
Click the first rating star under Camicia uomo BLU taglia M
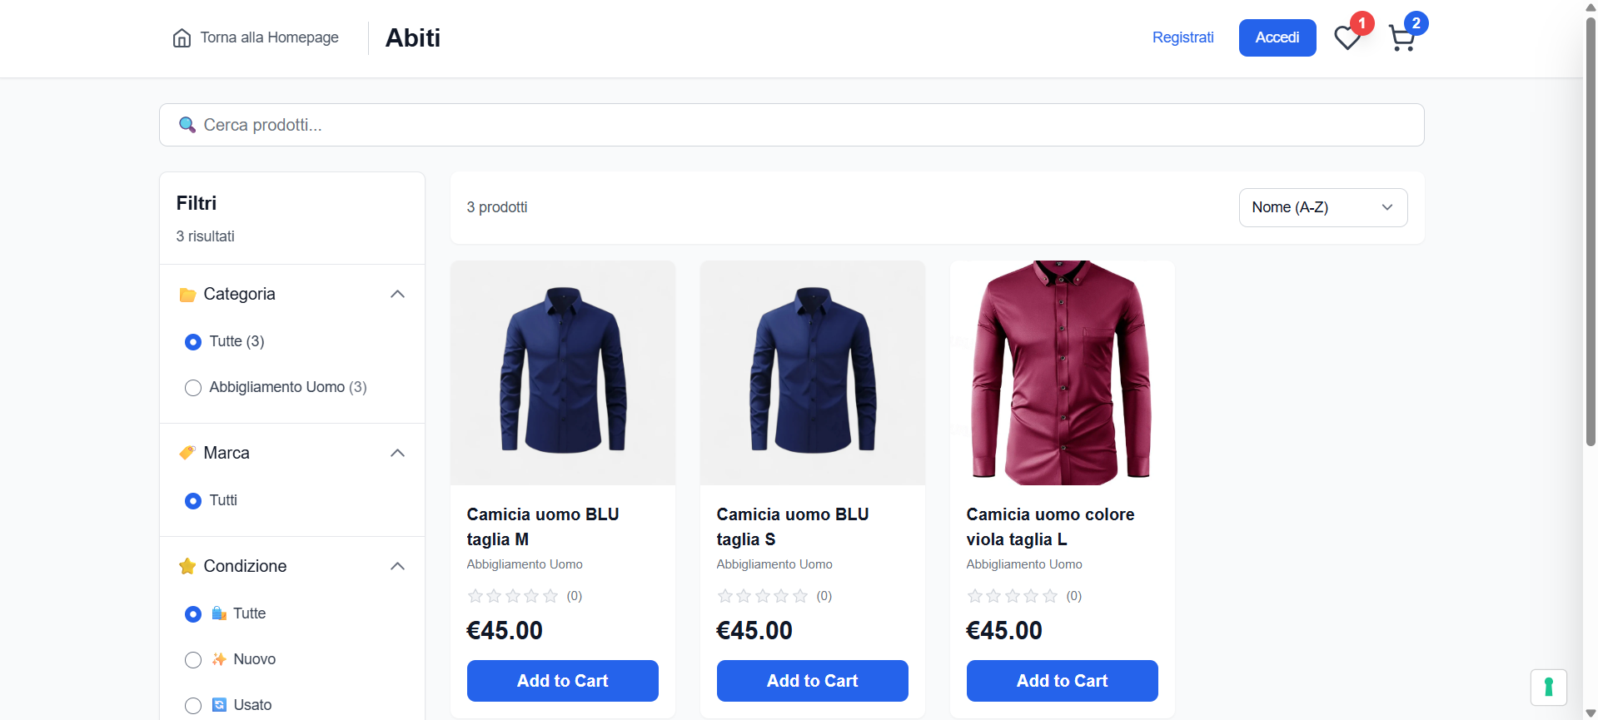475,596
